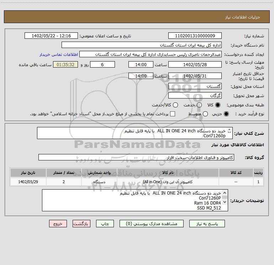Viewport: 274px width, 265px height.
Task: Click مشاهده مدارک پیوستی (0) button
Action: point(152,224)
